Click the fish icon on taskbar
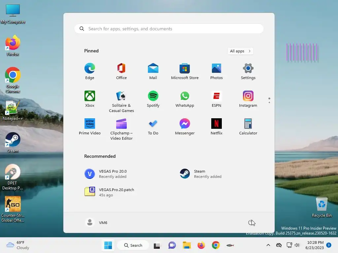338x253 pixels. click(230, 245)
